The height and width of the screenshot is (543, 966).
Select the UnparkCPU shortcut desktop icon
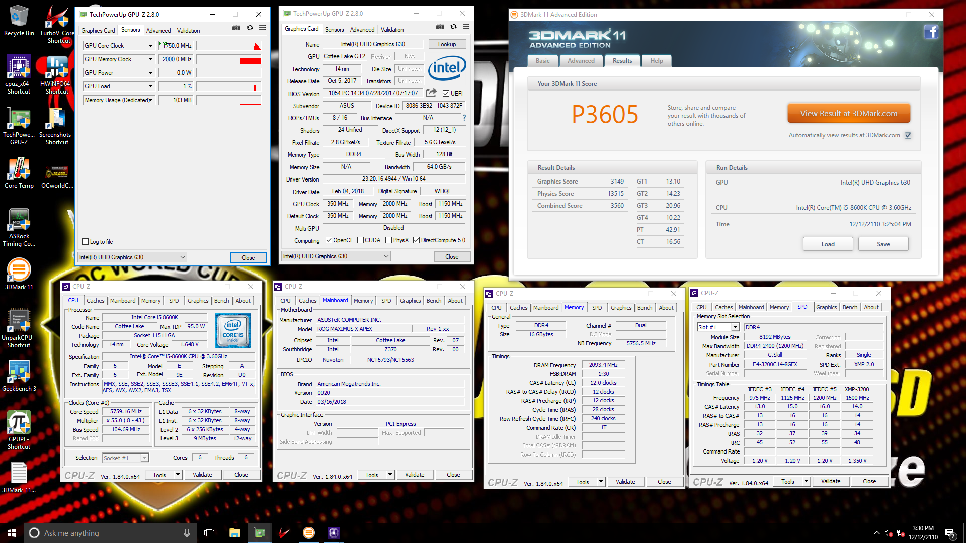(19, 328)
